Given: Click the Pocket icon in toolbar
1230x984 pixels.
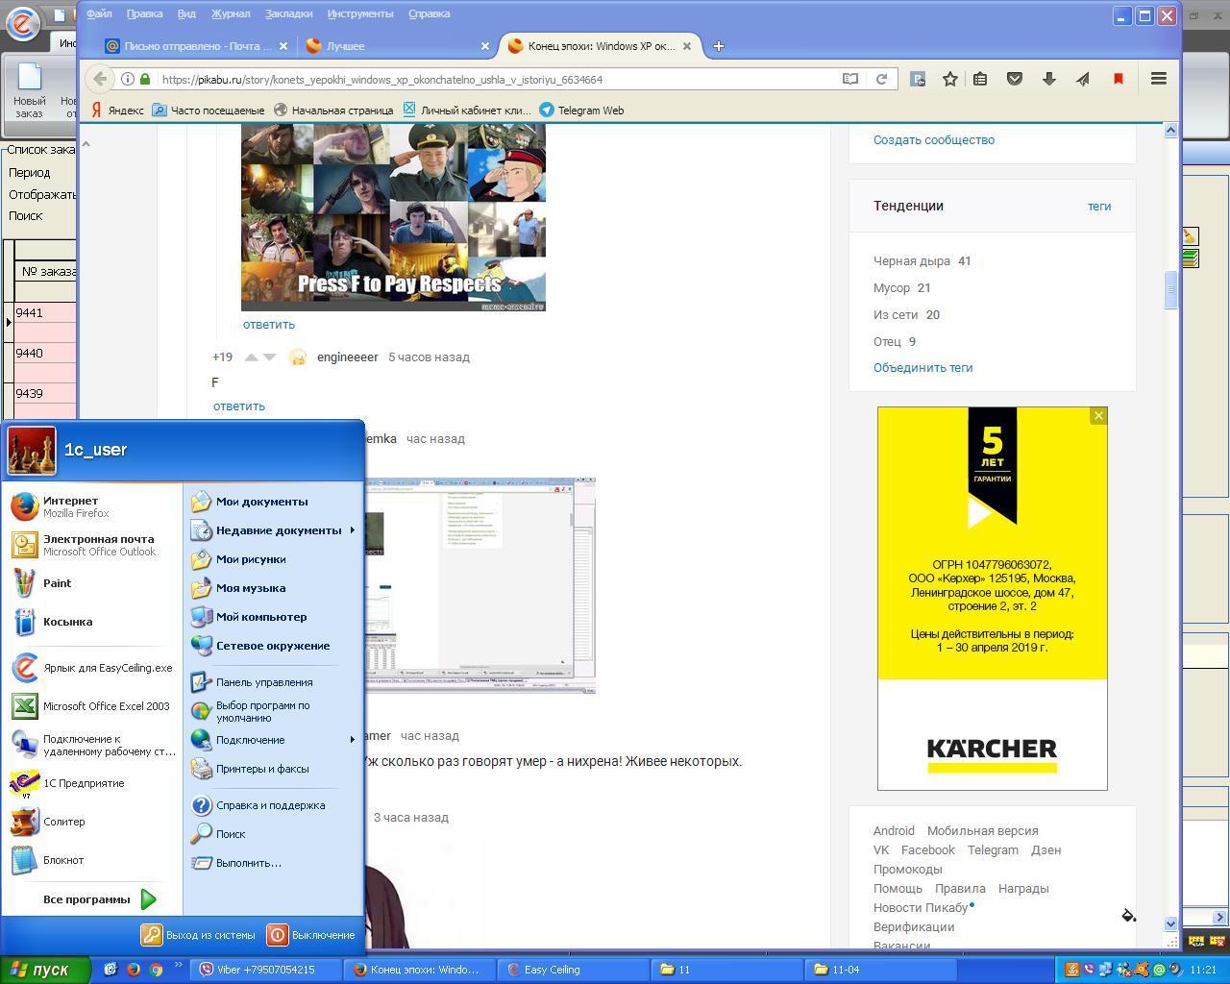Looking at the screenshot, I should click(x=1014, y=79).
